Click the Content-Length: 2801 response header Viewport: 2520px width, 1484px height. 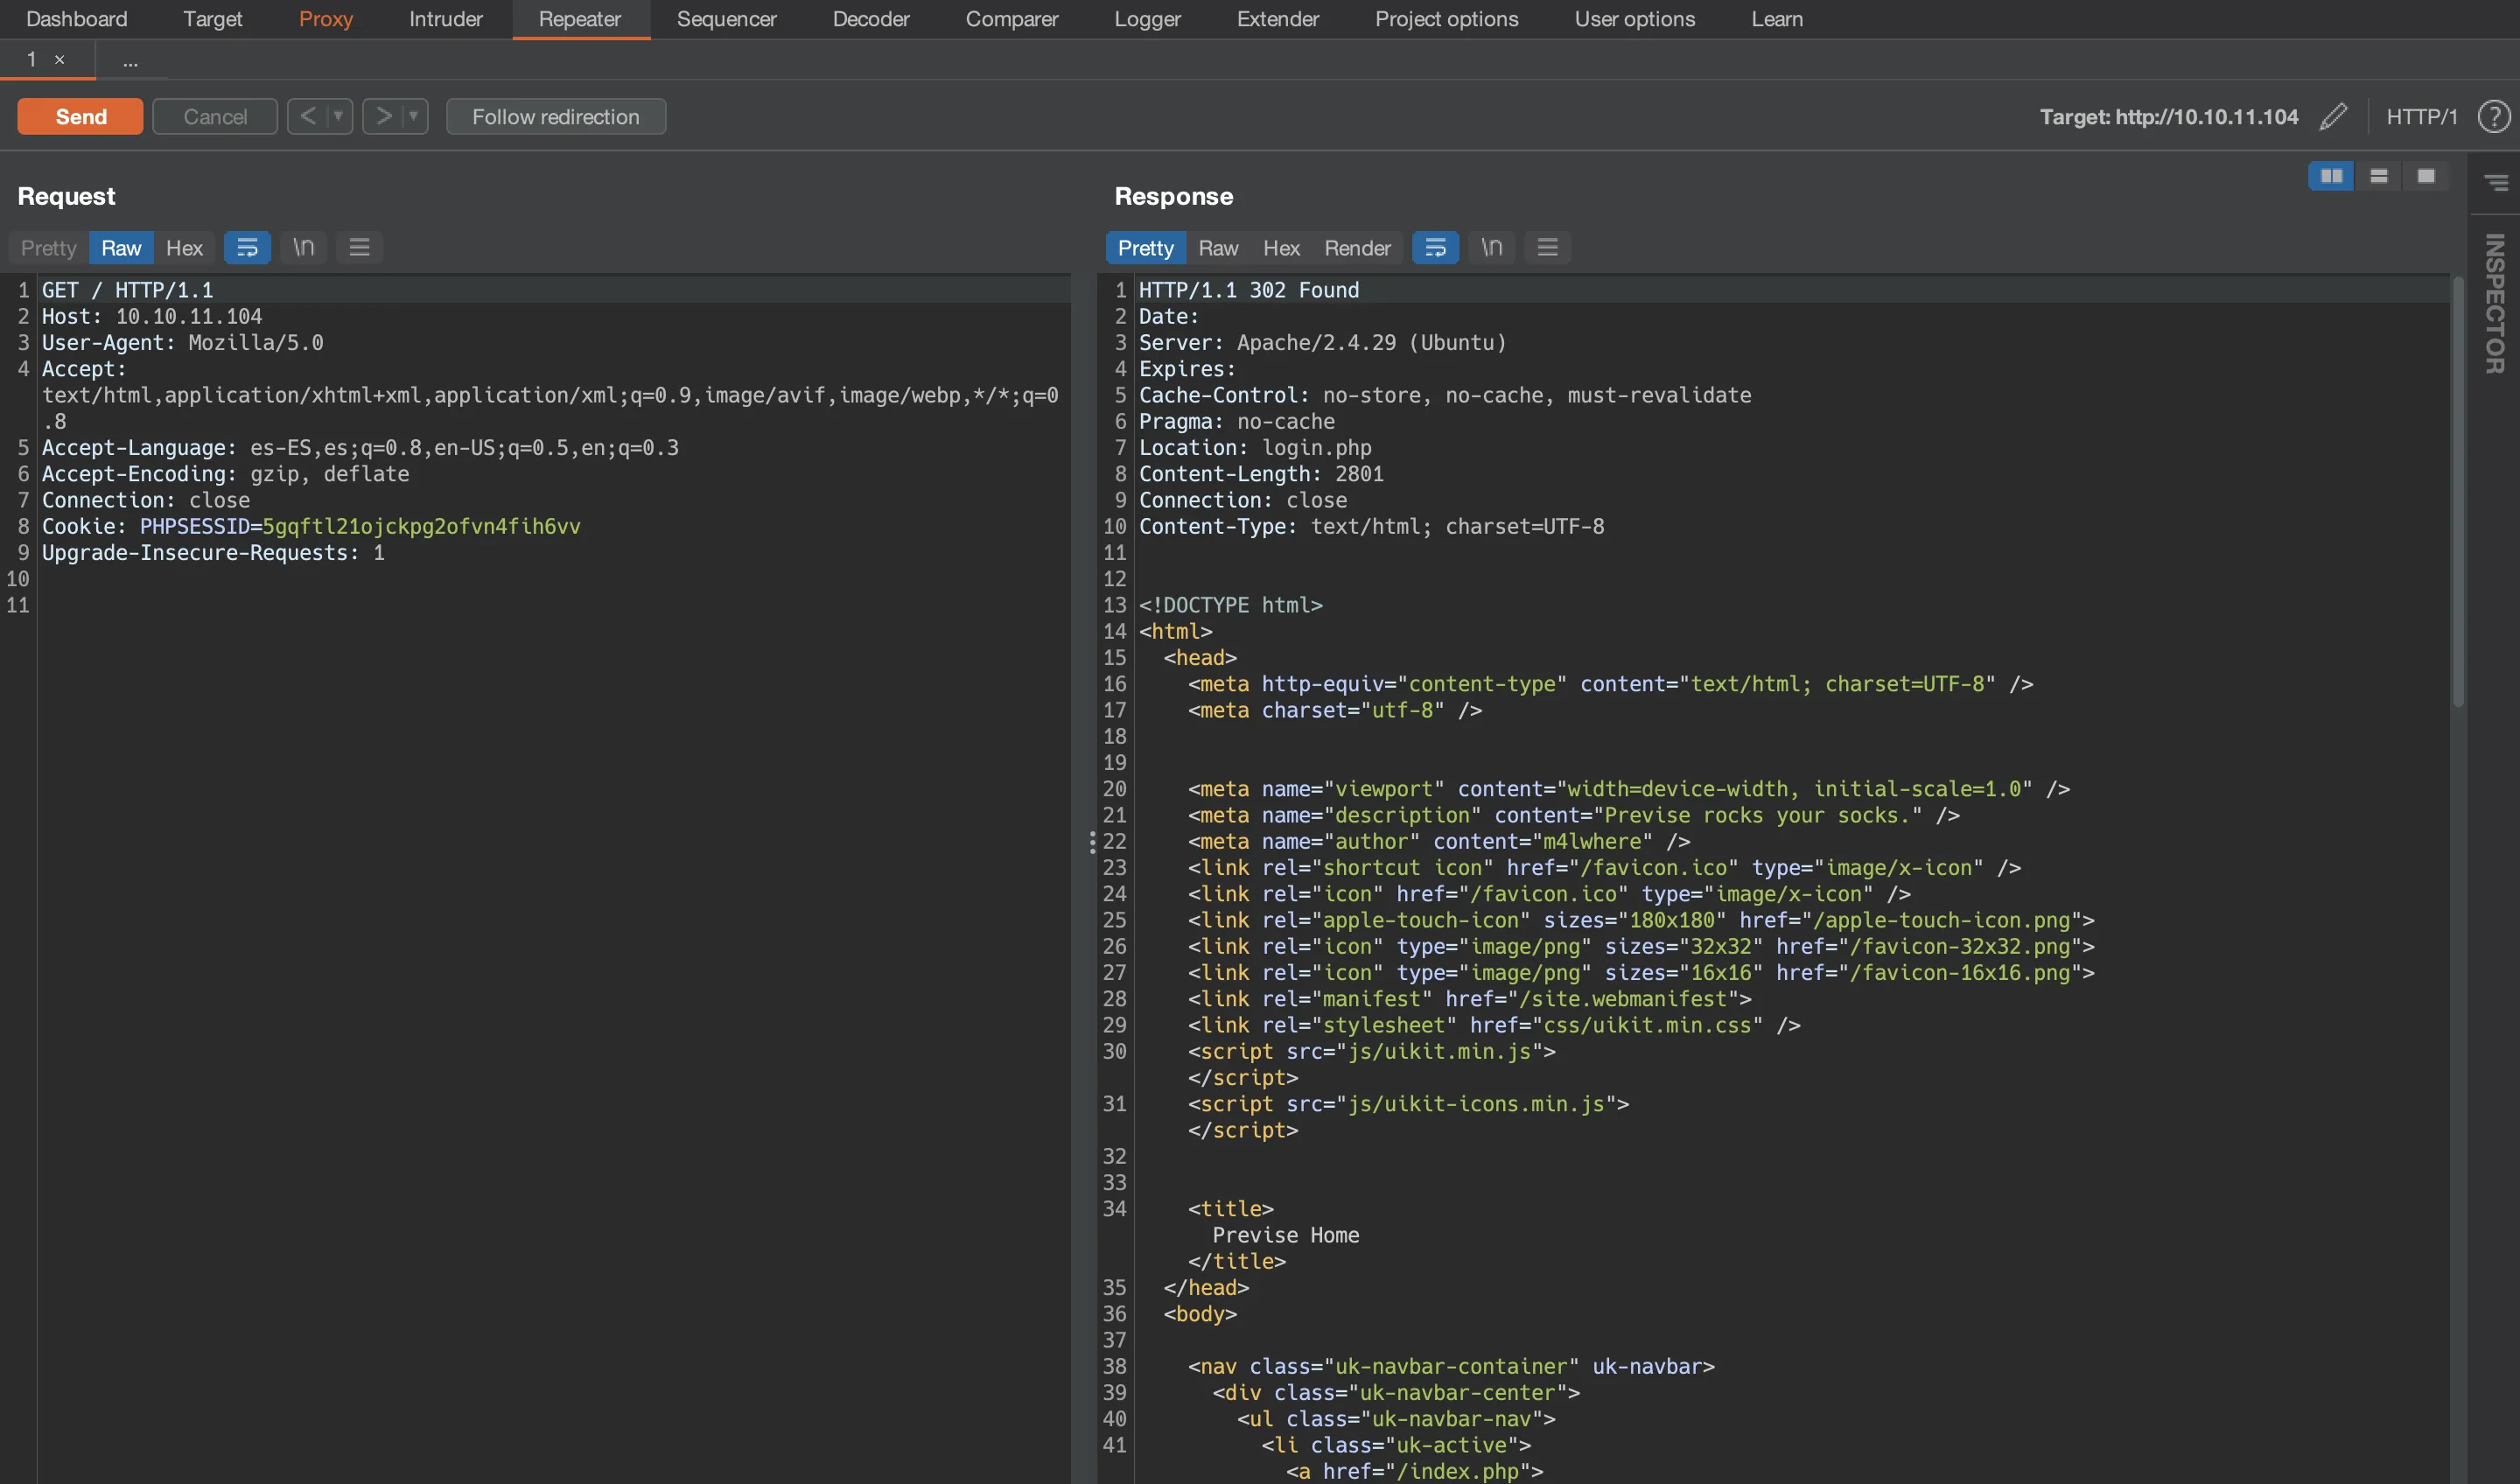(1261, 473)
